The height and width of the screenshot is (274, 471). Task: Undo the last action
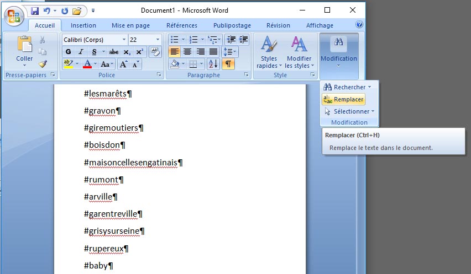tap(47, 11)
